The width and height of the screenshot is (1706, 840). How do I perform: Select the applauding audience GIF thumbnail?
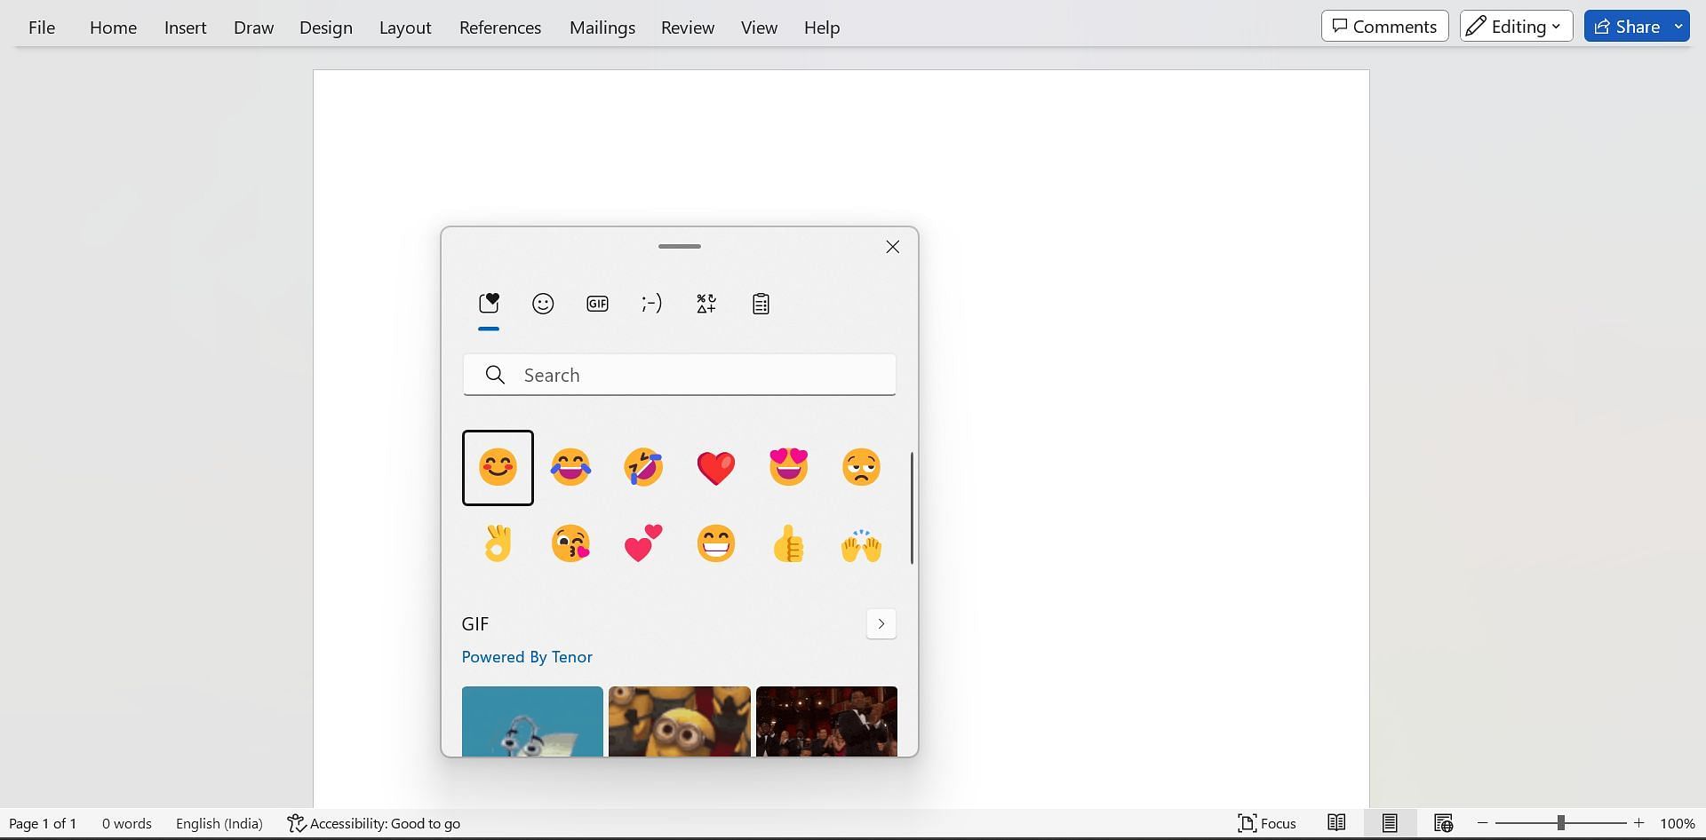[826, 721]
